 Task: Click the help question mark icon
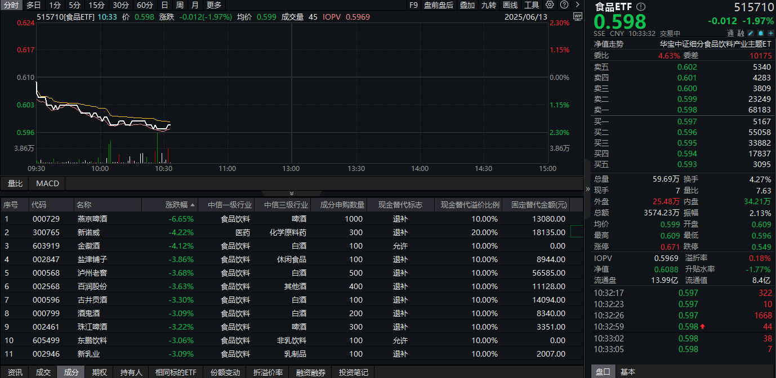point(564,4)
